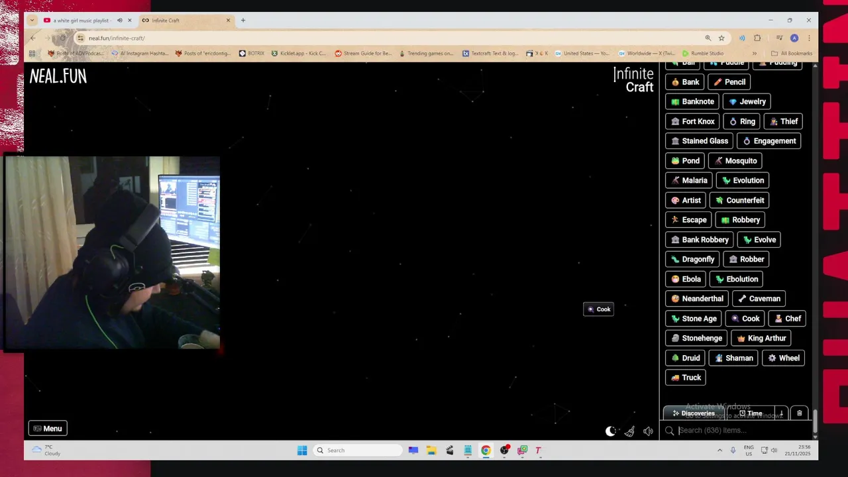
Task: Pick the Evolution element
Action: pyautogui.click(x=743, y=181)
